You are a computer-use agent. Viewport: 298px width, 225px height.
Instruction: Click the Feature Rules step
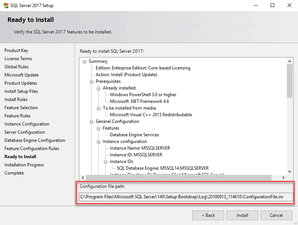tap(17, 116)
